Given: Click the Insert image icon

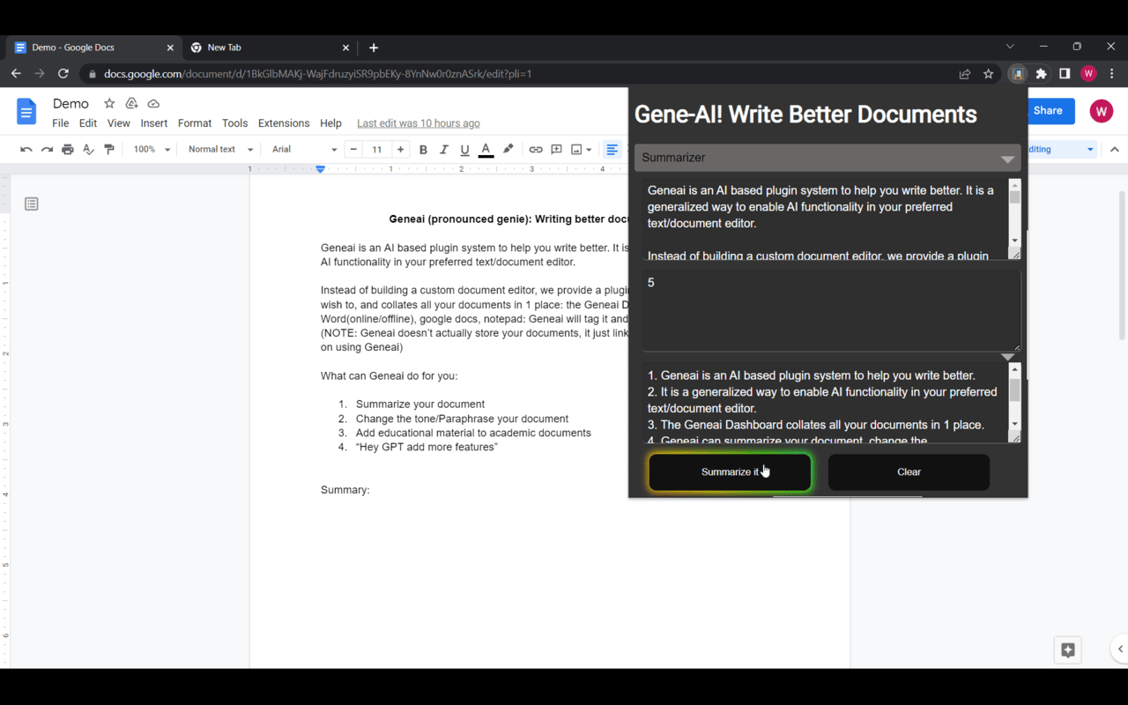Looking at the screenshot, I should tap(576, 149).
